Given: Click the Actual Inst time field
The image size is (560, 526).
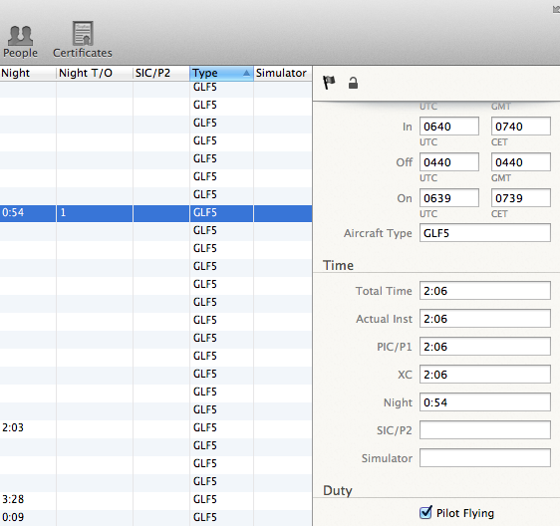Looking at the screenshot, I should 485,319.
